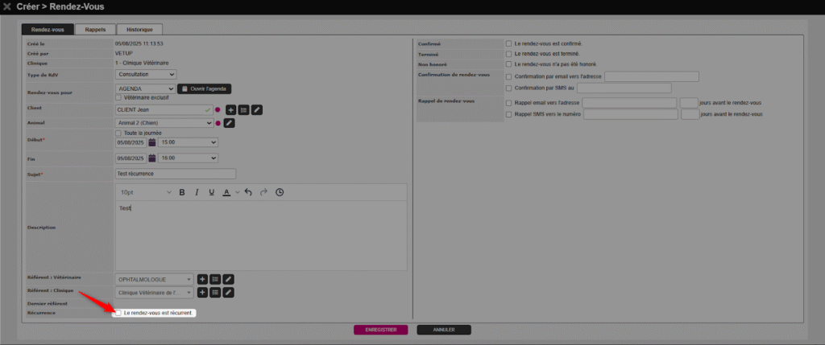Enable the 'Toute la journée' checkbox
Image resolution: width=825 pixels, height=345 pixels.
pos(119,133)
